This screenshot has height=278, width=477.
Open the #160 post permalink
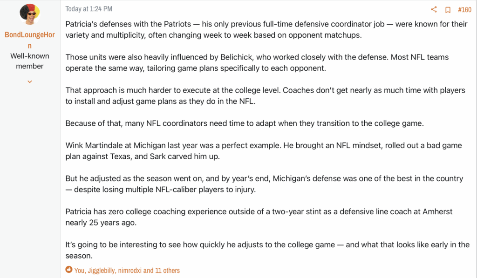[x=464, y=10]
